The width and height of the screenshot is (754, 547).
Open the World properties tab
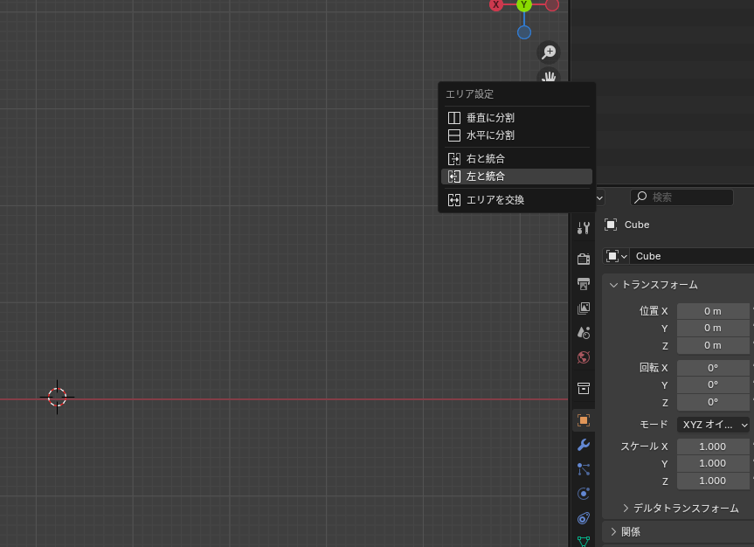coord(584,357)
